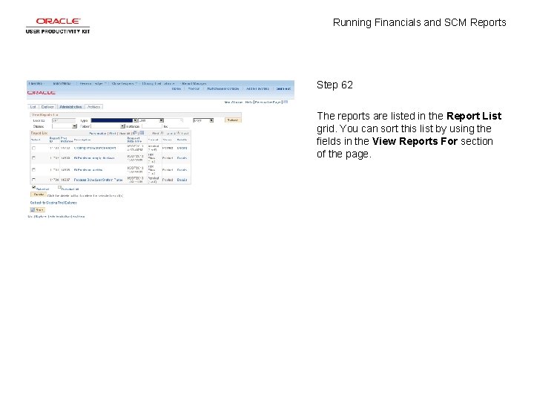This screenshot has width=534, height=401.
Task: Click the User ID input field
Action: coord(63,120)
